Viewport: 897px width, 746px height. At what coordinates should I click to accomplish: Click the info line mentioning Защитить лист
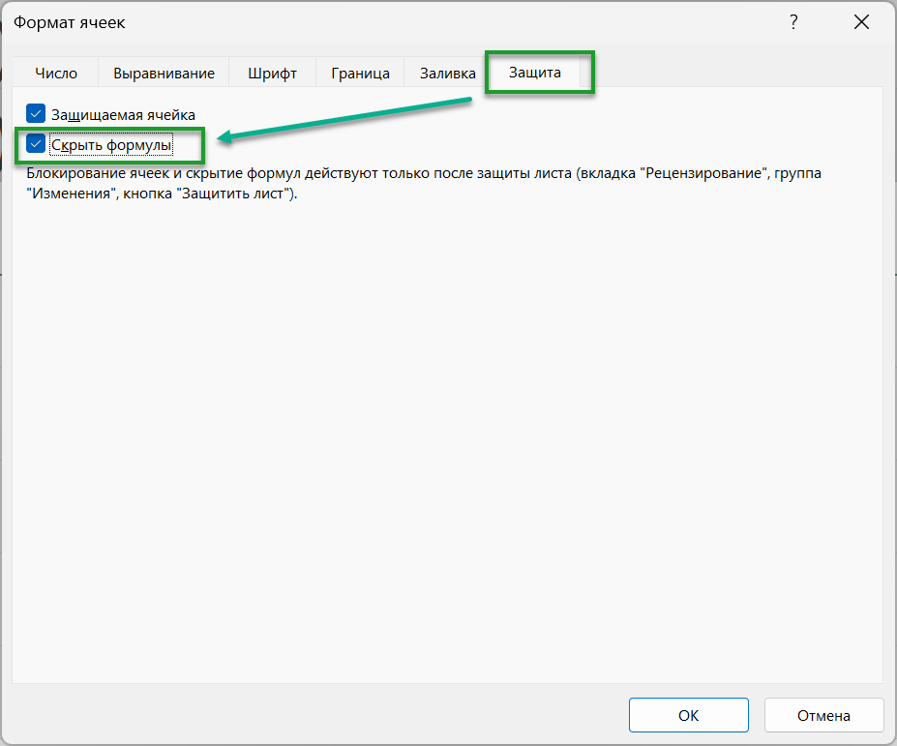[x=162, y=194]
